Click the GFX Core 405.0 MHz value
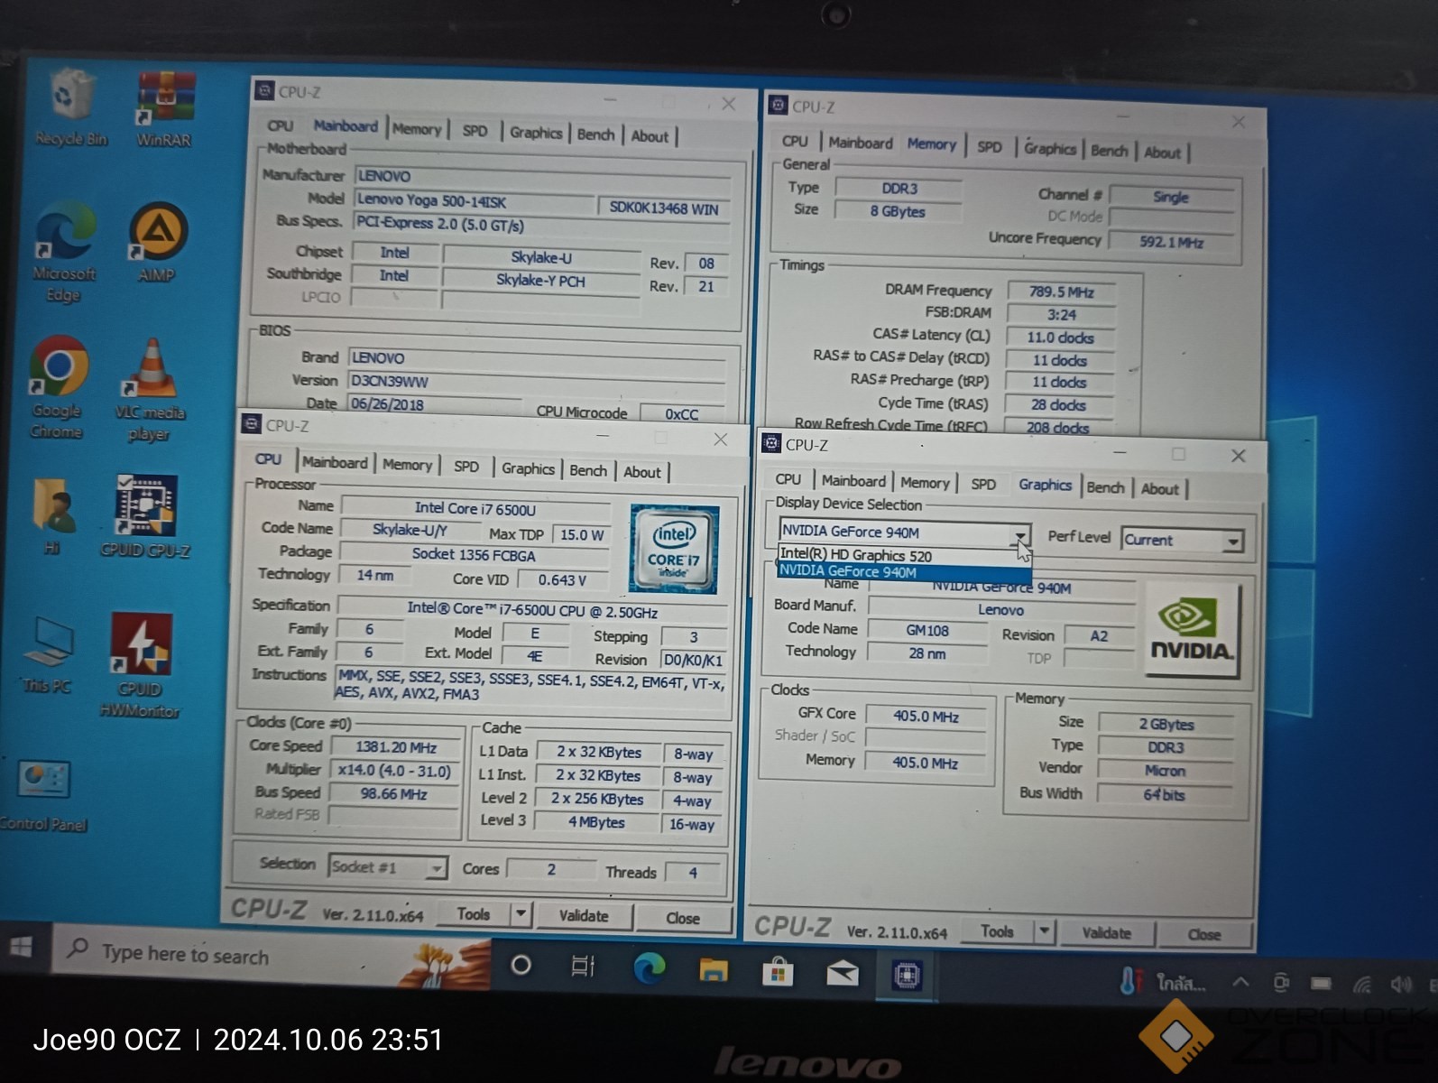1438x1083 pixels. point(926,716)
